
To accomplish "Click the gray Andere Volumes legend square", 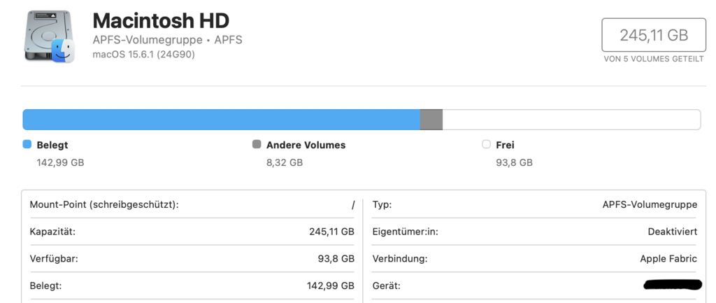I will 257,145.
